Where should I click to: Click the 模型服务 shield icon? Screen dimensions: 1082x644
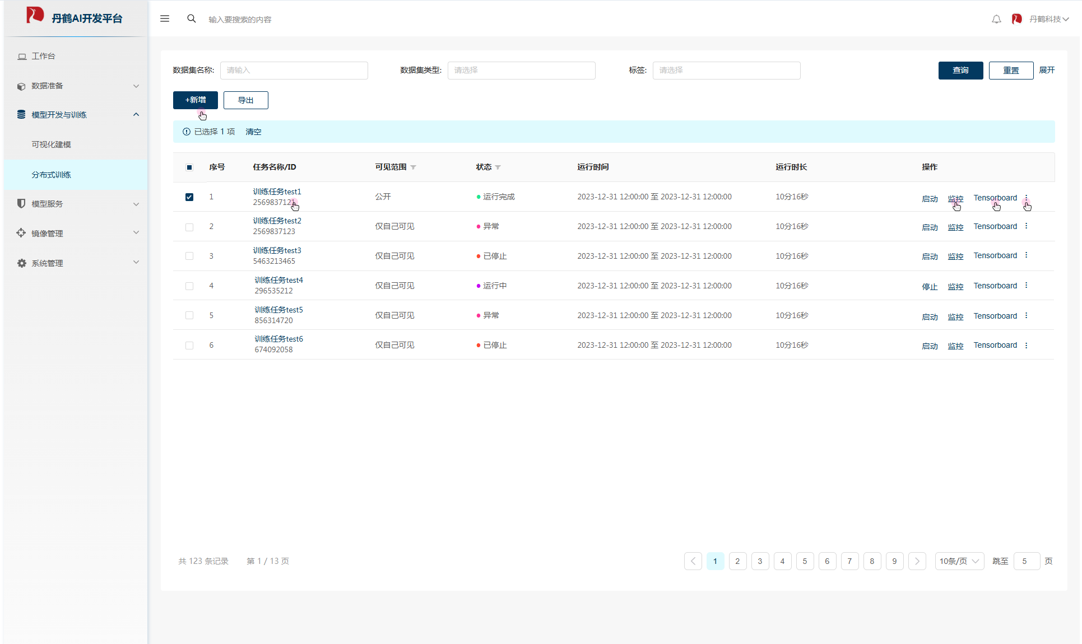coord(21,203)
